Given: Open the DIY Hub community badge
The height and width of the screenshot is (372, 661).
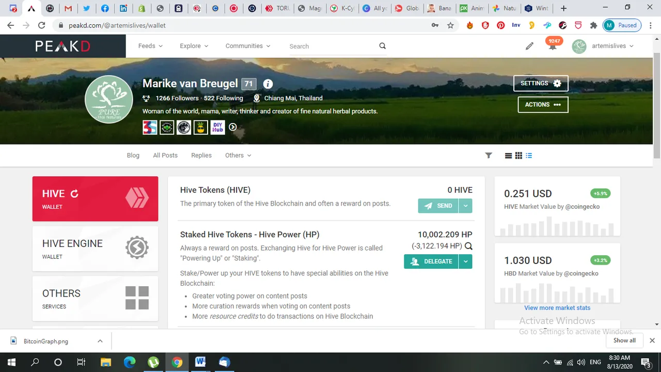Looking at the screenshot, I should (218, 127).
